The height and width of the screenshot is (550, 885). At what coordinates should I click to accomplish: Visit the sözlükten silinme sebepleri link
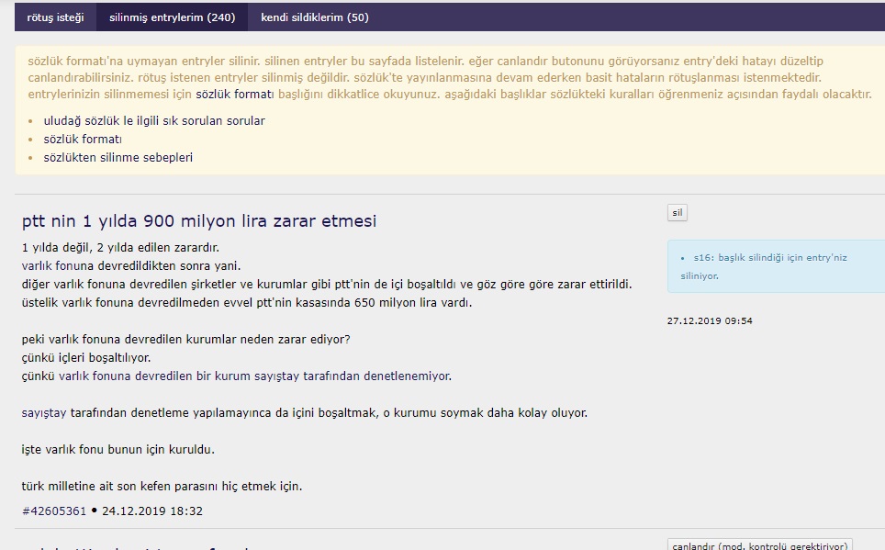[118, 158]
